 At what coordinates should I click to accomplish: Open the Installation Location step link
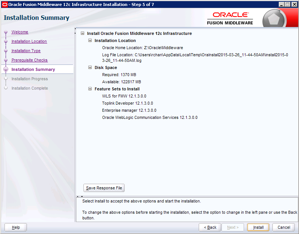point(29,41)
